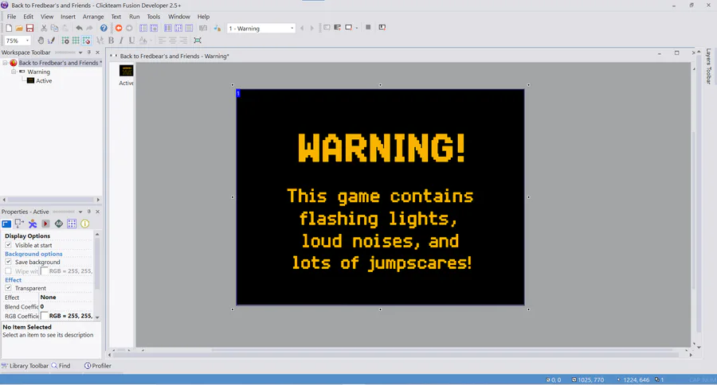
Task: Click the Wipe with color swatch
Action: tap(45, 271)
